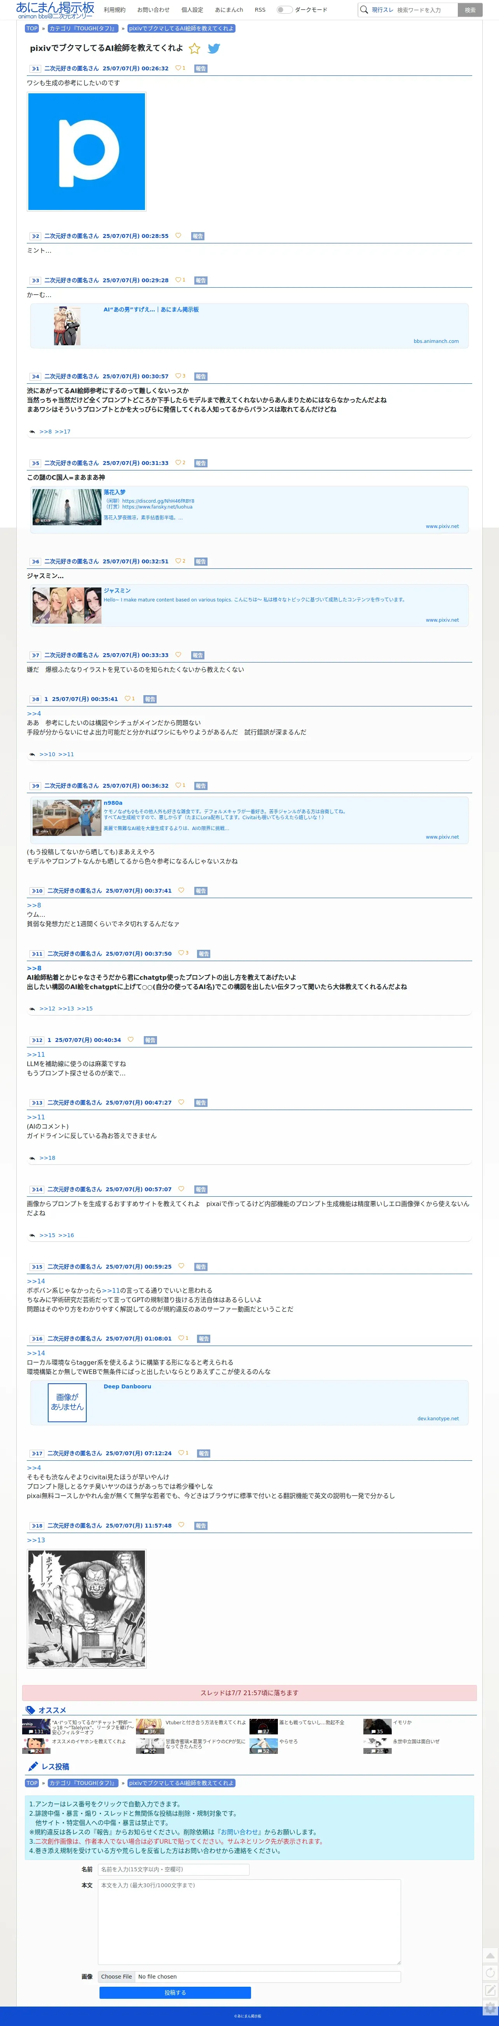Open the Deep Danbooru link card
499x2026 pixels.
tap(249, 1402)
